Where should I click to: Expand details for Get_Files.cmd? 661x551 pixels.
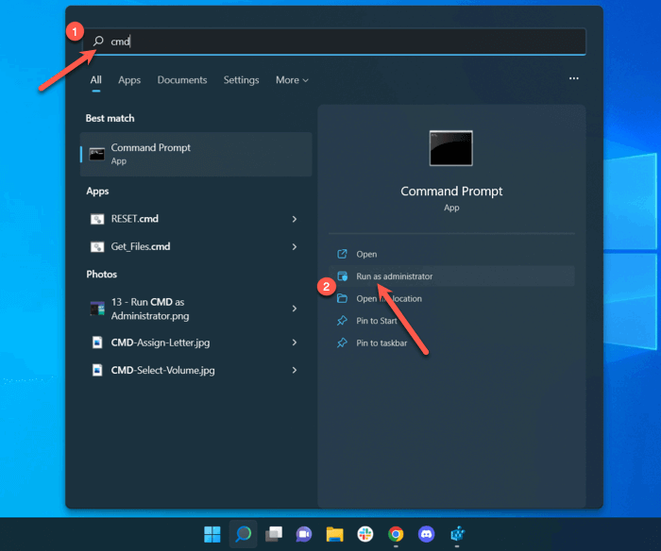(295, 247)
